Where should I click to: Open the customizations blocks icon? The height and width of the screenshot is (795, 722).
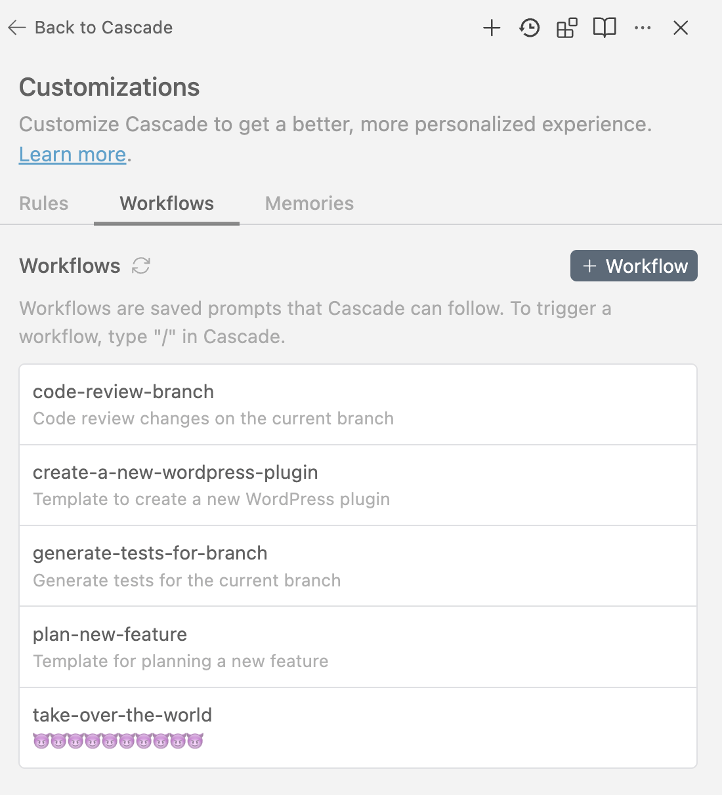point(567,28)
